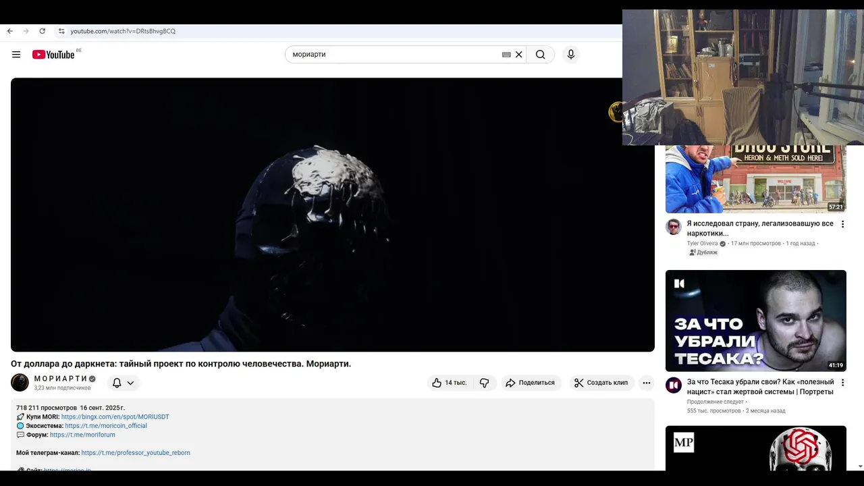This screenshot has width=864, height=486.
Task: Open the bingx.com MORIUSDT link
Action: (115, 417)
